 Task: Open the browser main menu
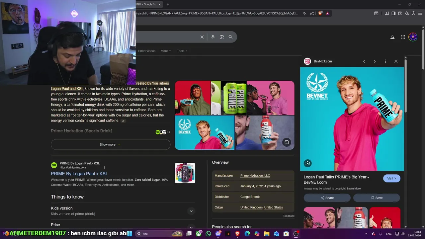pyautogui.click(x=420, y=13)
